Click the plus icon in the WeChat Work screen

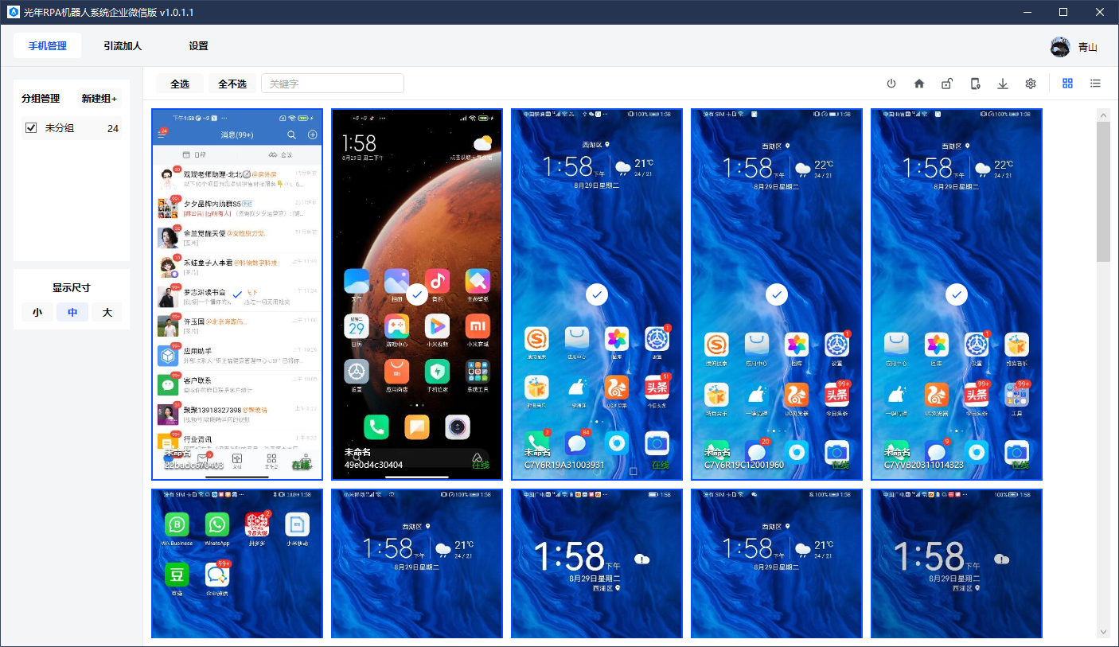(312, 134)
